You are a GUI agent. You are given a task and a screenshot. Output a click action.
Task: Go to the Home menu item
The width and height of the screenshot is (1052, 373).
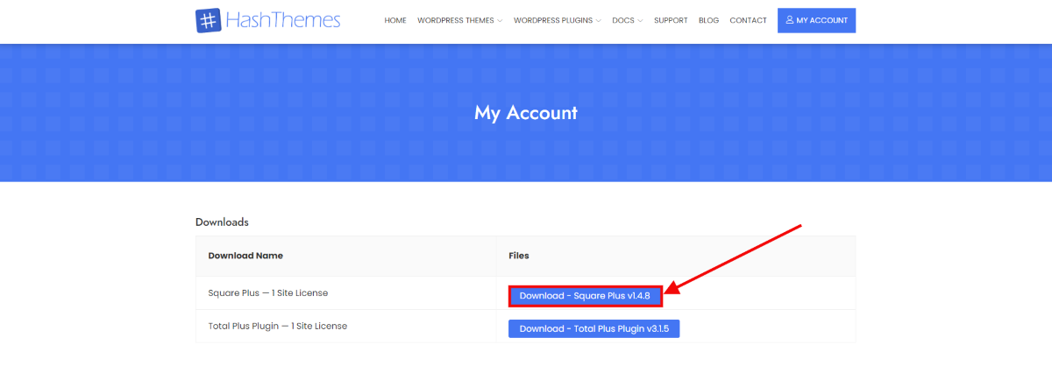(x=395, y=20)
